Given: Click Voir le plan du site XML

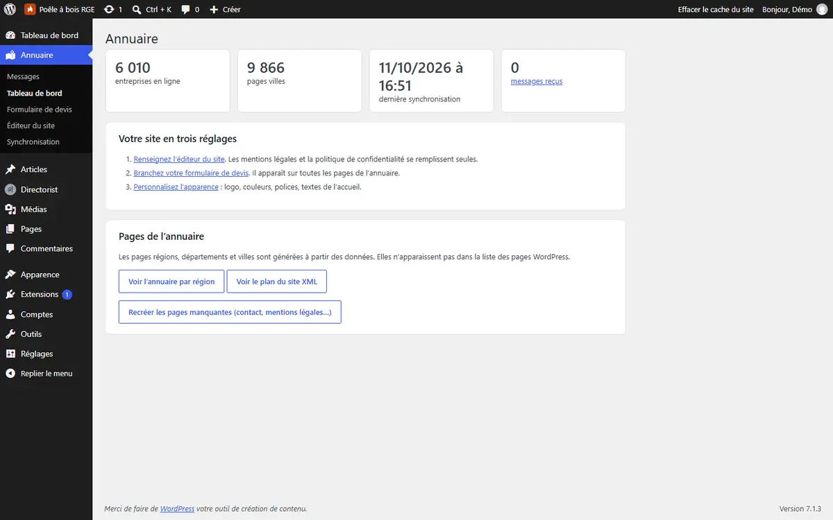Looking at the screenshot, I should coord(277,281).
